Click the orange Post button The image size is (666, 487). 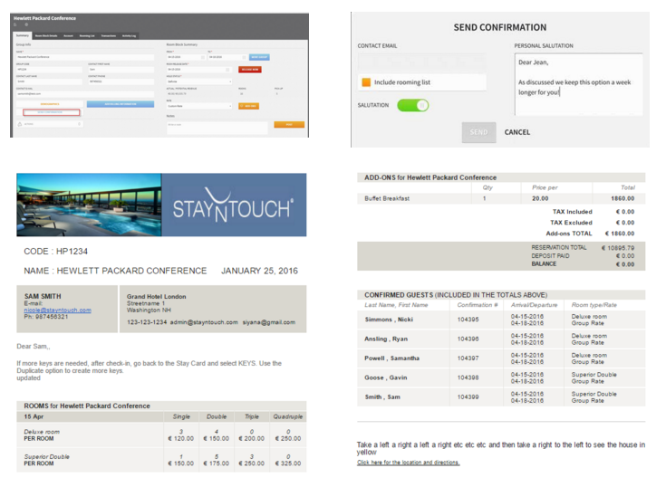tap(289, 125)
